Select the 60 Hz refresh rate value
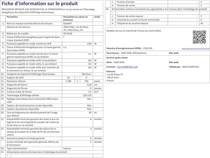 [90, 113]
